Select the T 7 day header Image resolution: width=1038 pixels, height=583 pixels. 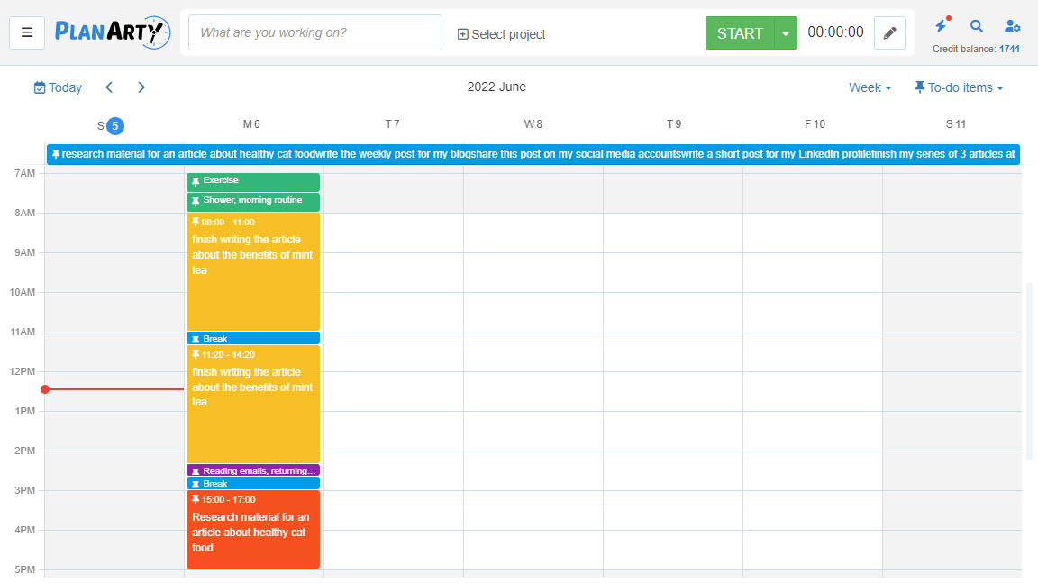[x=393, y=124]
